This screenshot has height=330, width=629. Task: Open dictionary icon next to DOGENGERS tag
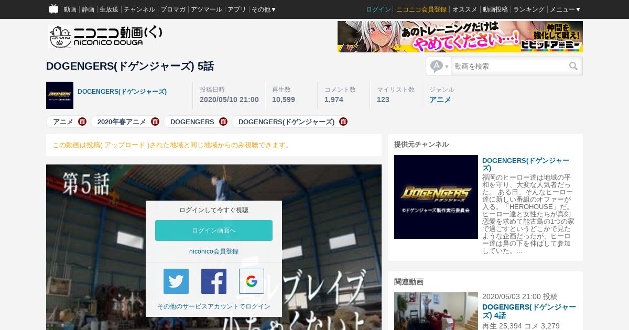tap(223, 122)
